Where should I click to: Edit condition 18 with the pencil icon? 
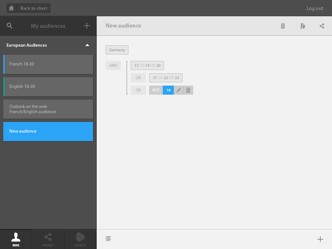179,90
